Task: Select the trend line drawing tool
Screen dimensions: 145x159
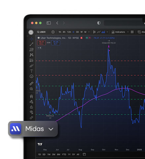Action: 31,44
